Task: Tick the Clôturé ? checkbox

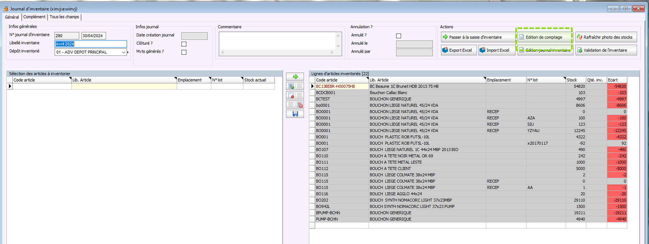Action: pyautogui.click(x=184, y=44)
